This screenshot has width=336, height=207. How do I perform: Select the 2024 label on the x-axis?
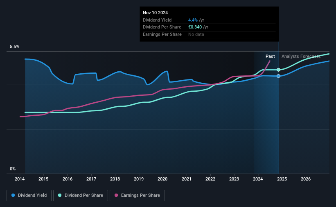click(x=258, y=179)
